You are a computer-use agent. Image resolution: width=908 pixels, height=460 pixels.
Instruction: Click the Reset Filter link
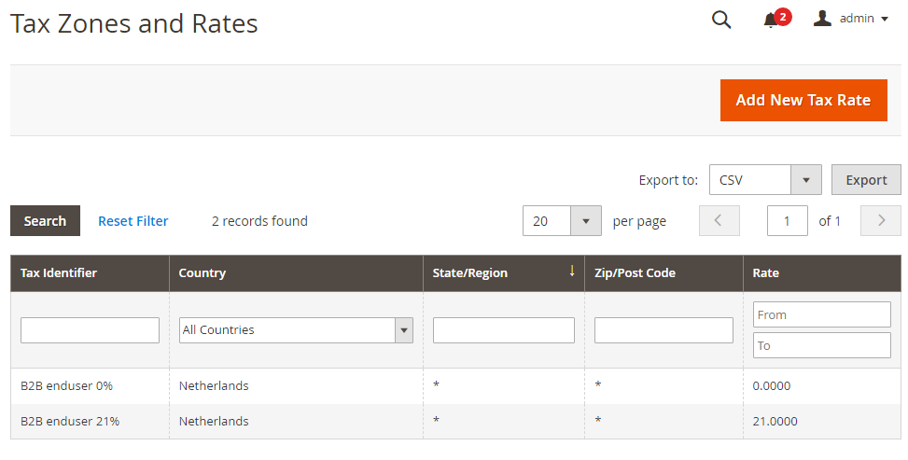click(133, 221)
